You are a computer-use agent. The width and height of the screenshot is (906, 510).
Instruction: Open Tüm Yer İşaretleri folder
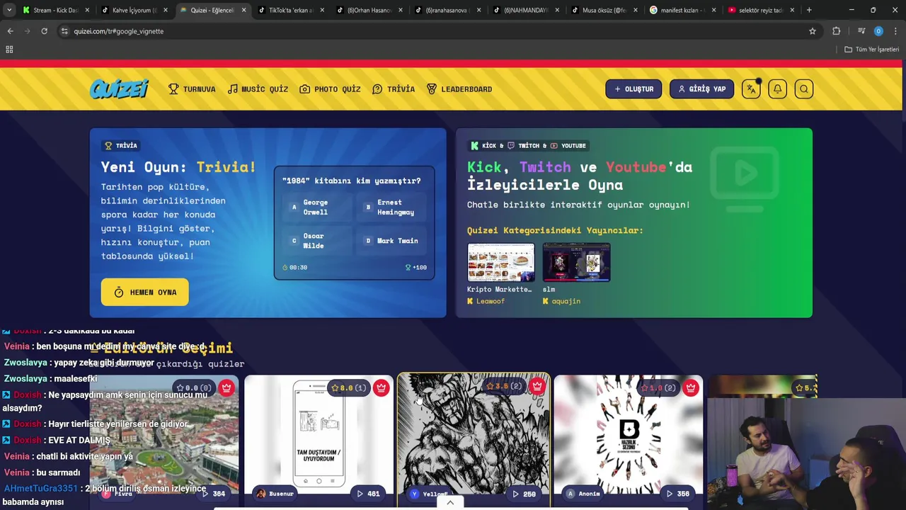tap(871, 50)
